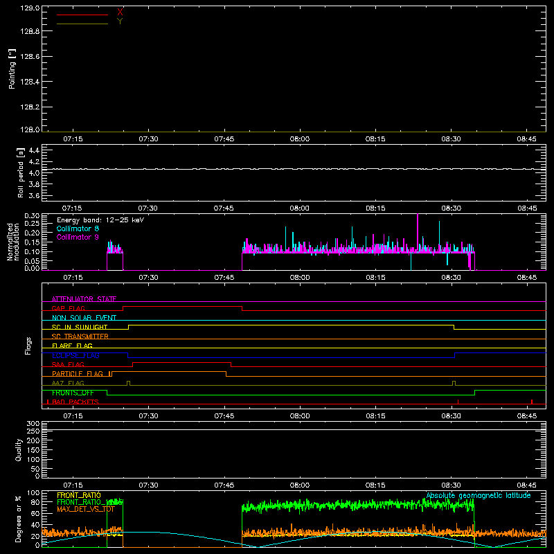Click the 128.6 tick on the Pointing axis
The height and width of the screenshot is (554, 554).
pyautogui.click(x=30, y=57)
